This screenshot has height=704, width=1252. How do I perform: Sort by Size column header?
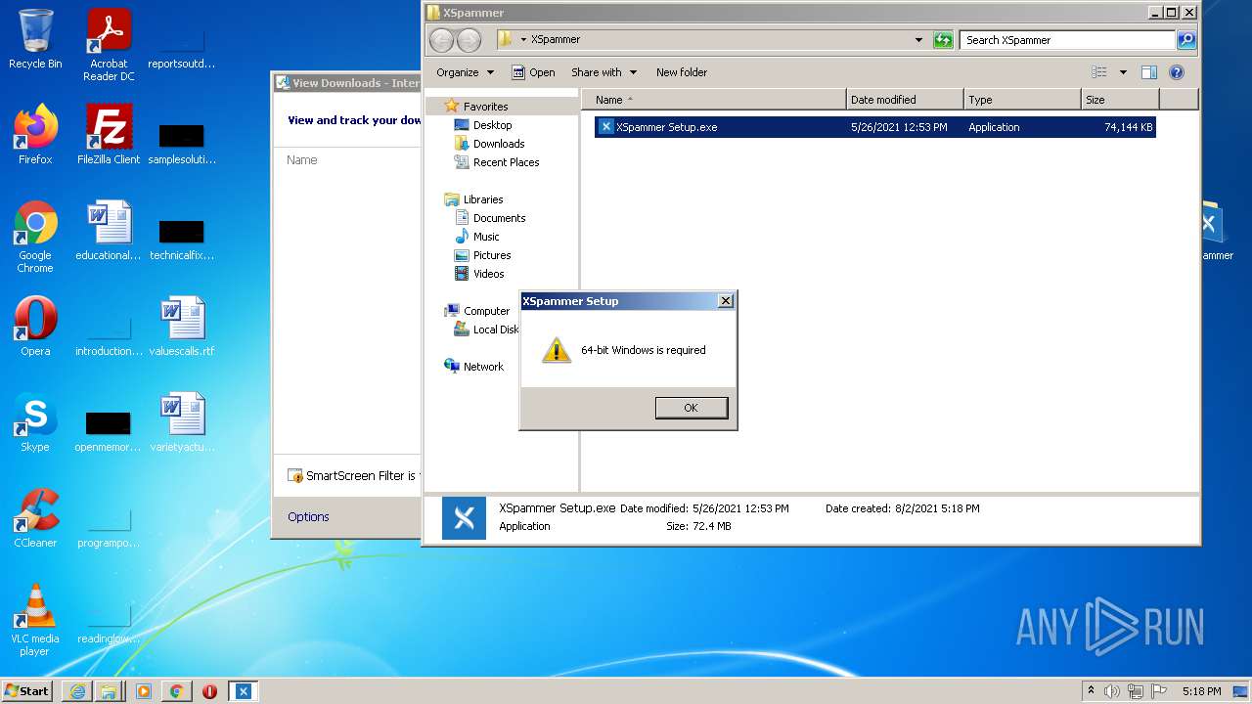tap(1120, 100)
